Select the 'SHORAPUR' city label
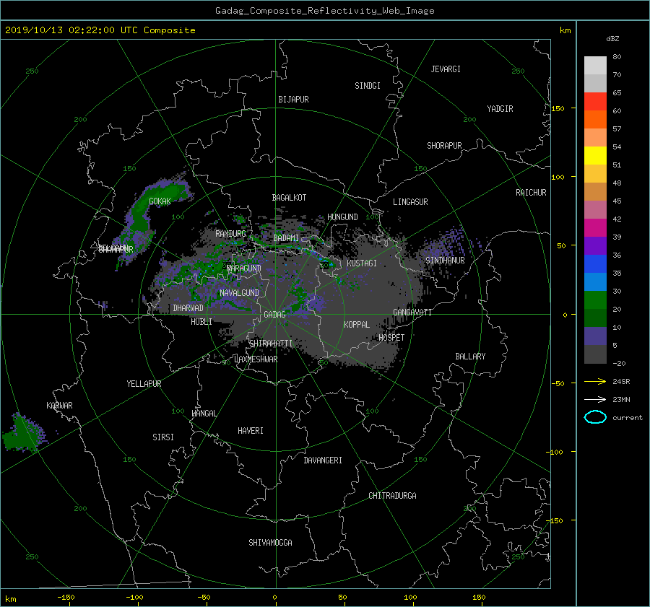 pyautogui.click(x=444, y=146)
